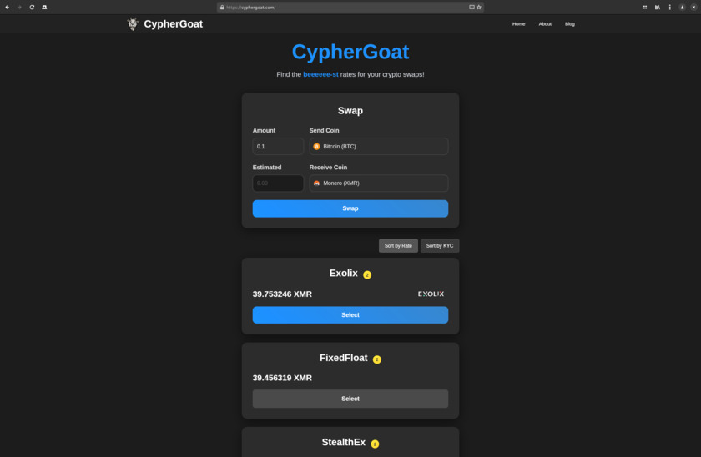Sort results with Sort by KYC

click(440, 246)
